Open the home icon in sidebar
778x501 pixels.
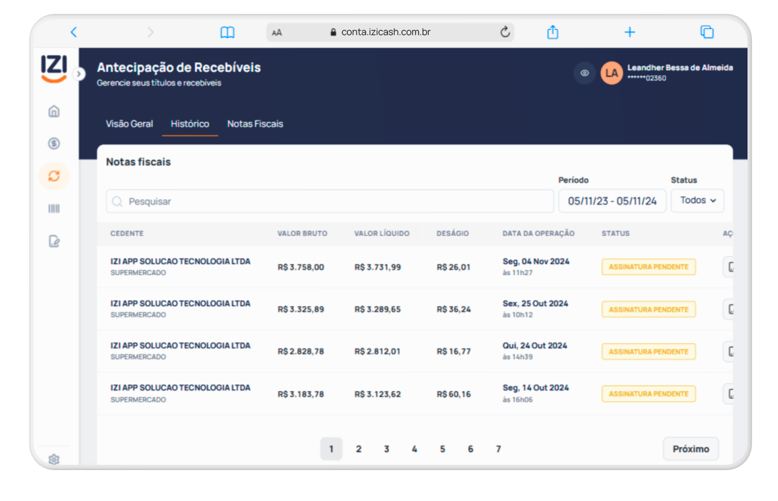coord(54,111)
